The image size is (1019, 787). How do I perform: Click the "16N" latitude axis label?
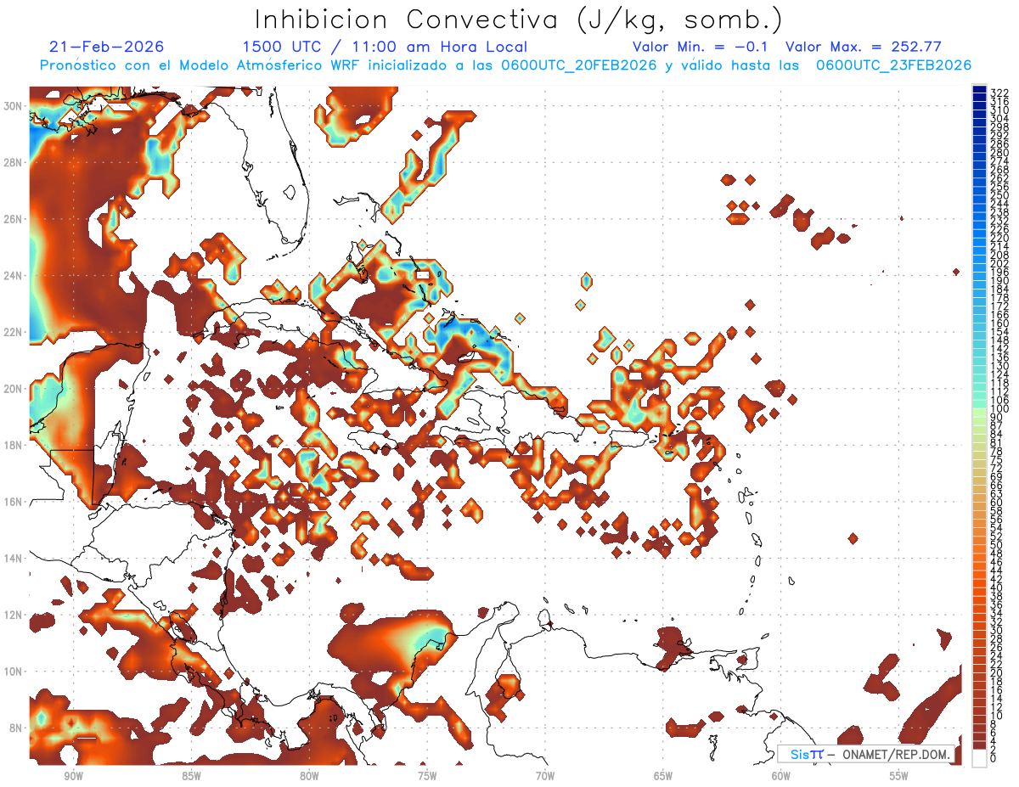[x=12, y=502]
